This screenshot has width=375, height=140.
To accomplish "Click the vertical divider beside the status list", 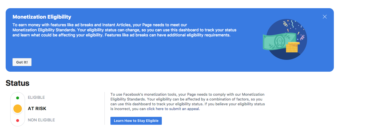I will 104,108.
